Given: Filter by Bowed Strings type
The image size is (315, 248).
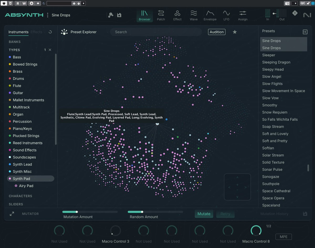Looking at the screenshot, I should point(25,64).
